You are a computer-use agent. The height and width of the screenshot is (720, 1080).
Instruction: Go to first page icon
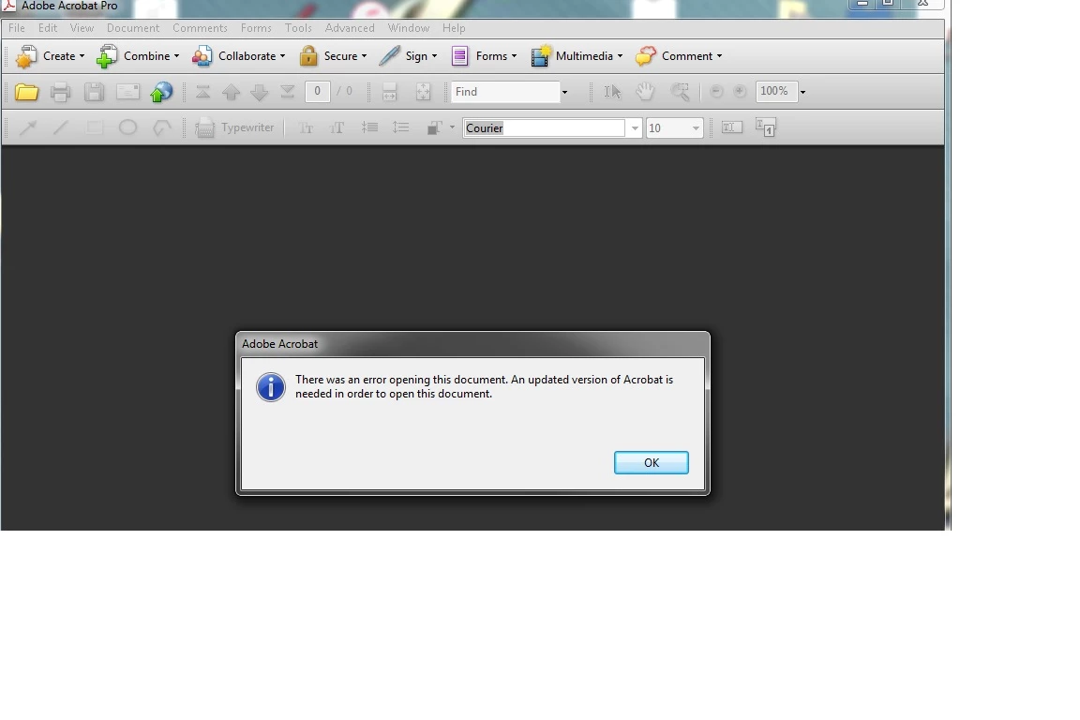[202, 92]
